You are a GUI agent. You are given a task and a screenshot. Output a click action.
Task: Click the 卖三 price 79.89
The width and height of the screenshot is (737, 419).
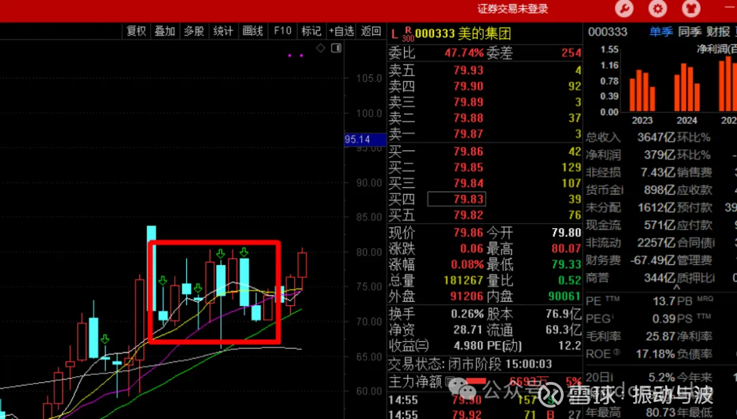tap(468, 102)
